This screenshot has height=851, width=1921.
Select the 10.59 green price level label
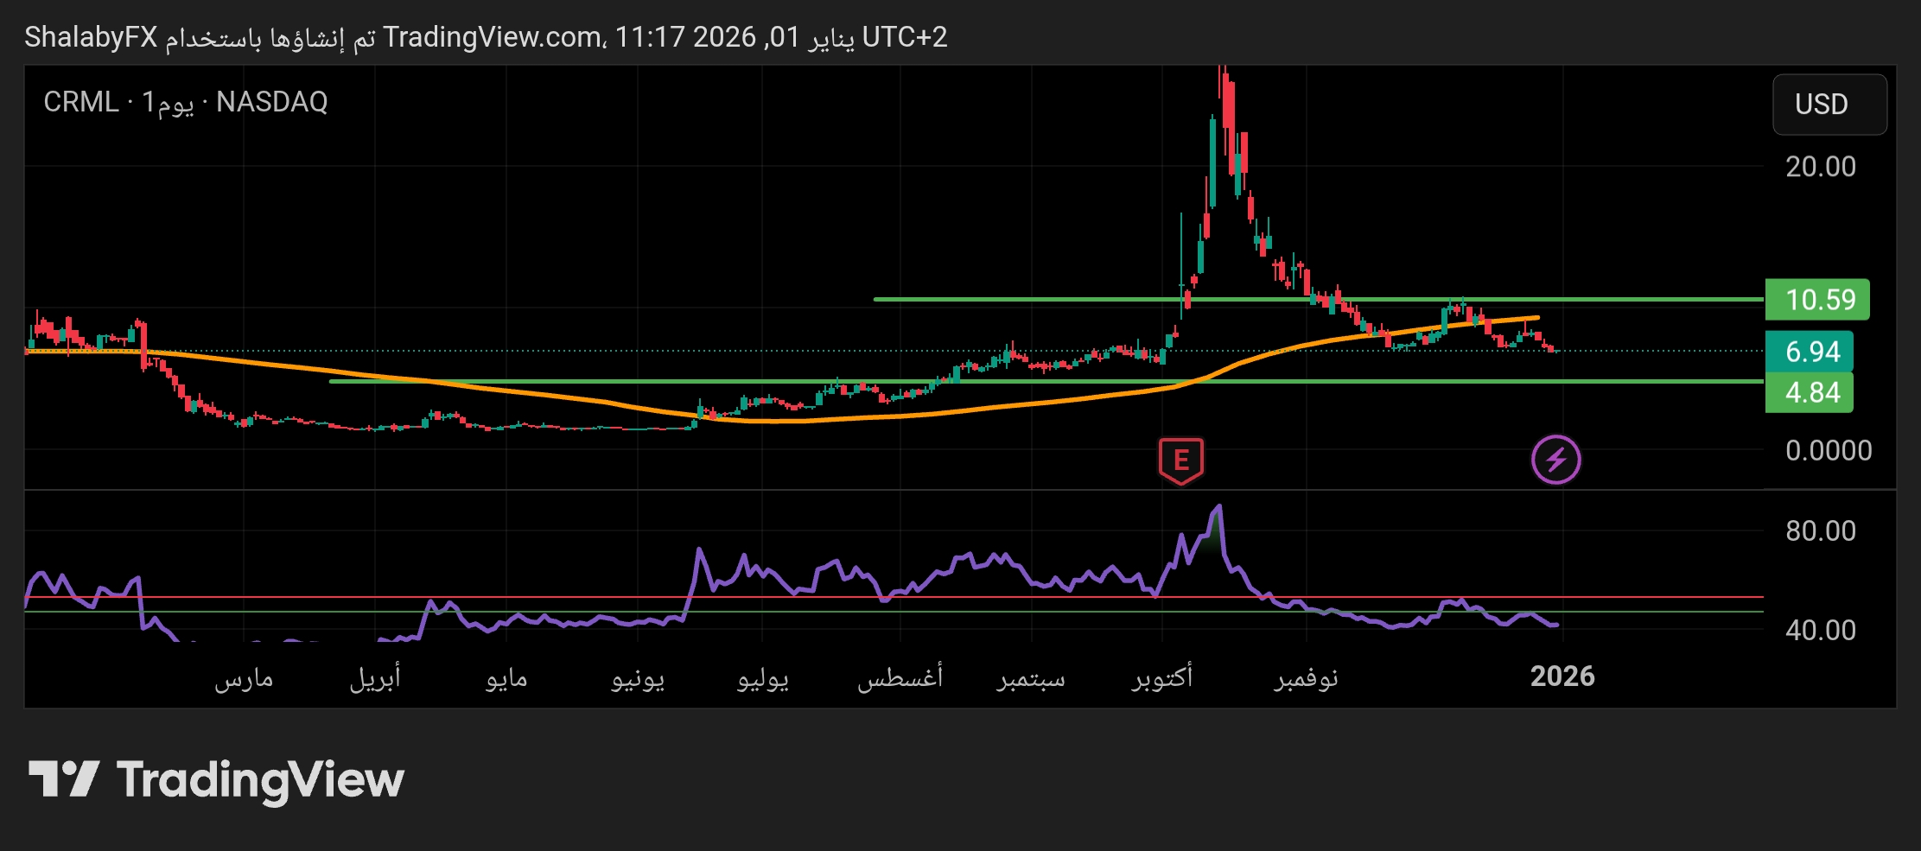[x=1816, y=300]
